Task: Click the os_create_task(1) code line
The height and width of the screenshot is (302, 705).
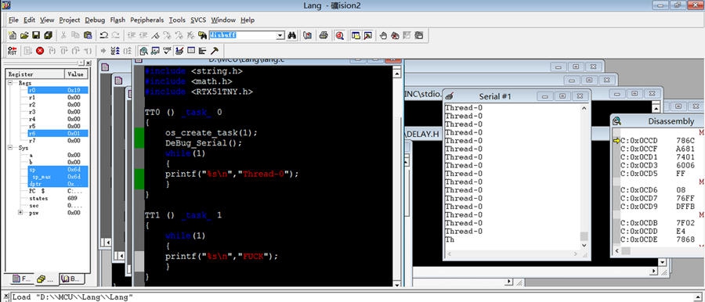Action: (x=211, y=133)
